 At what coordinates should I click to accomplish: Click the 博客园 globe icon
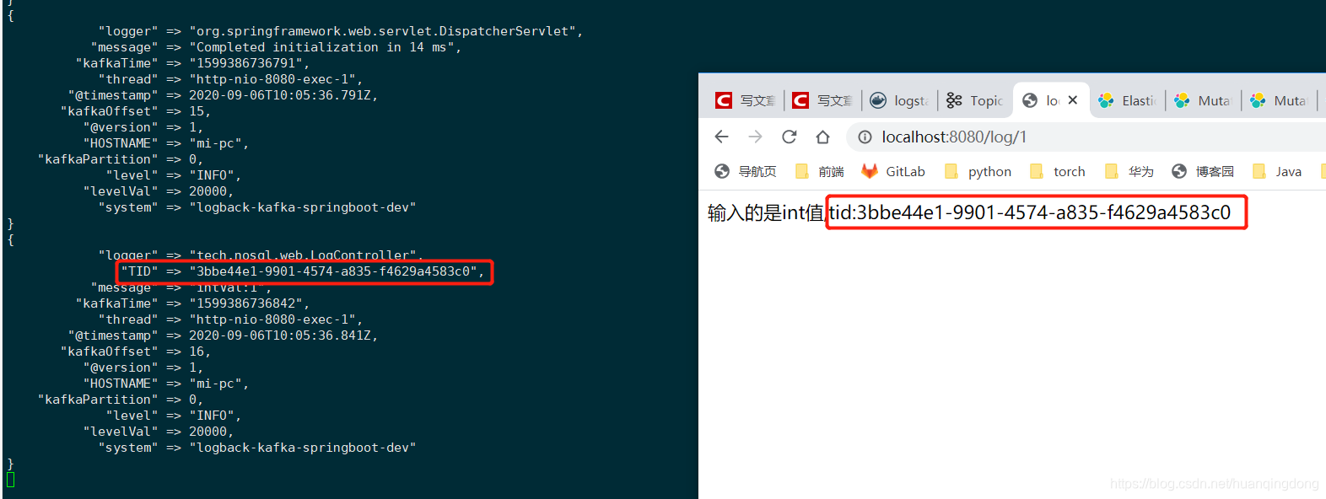click(x=1179, y=171)
